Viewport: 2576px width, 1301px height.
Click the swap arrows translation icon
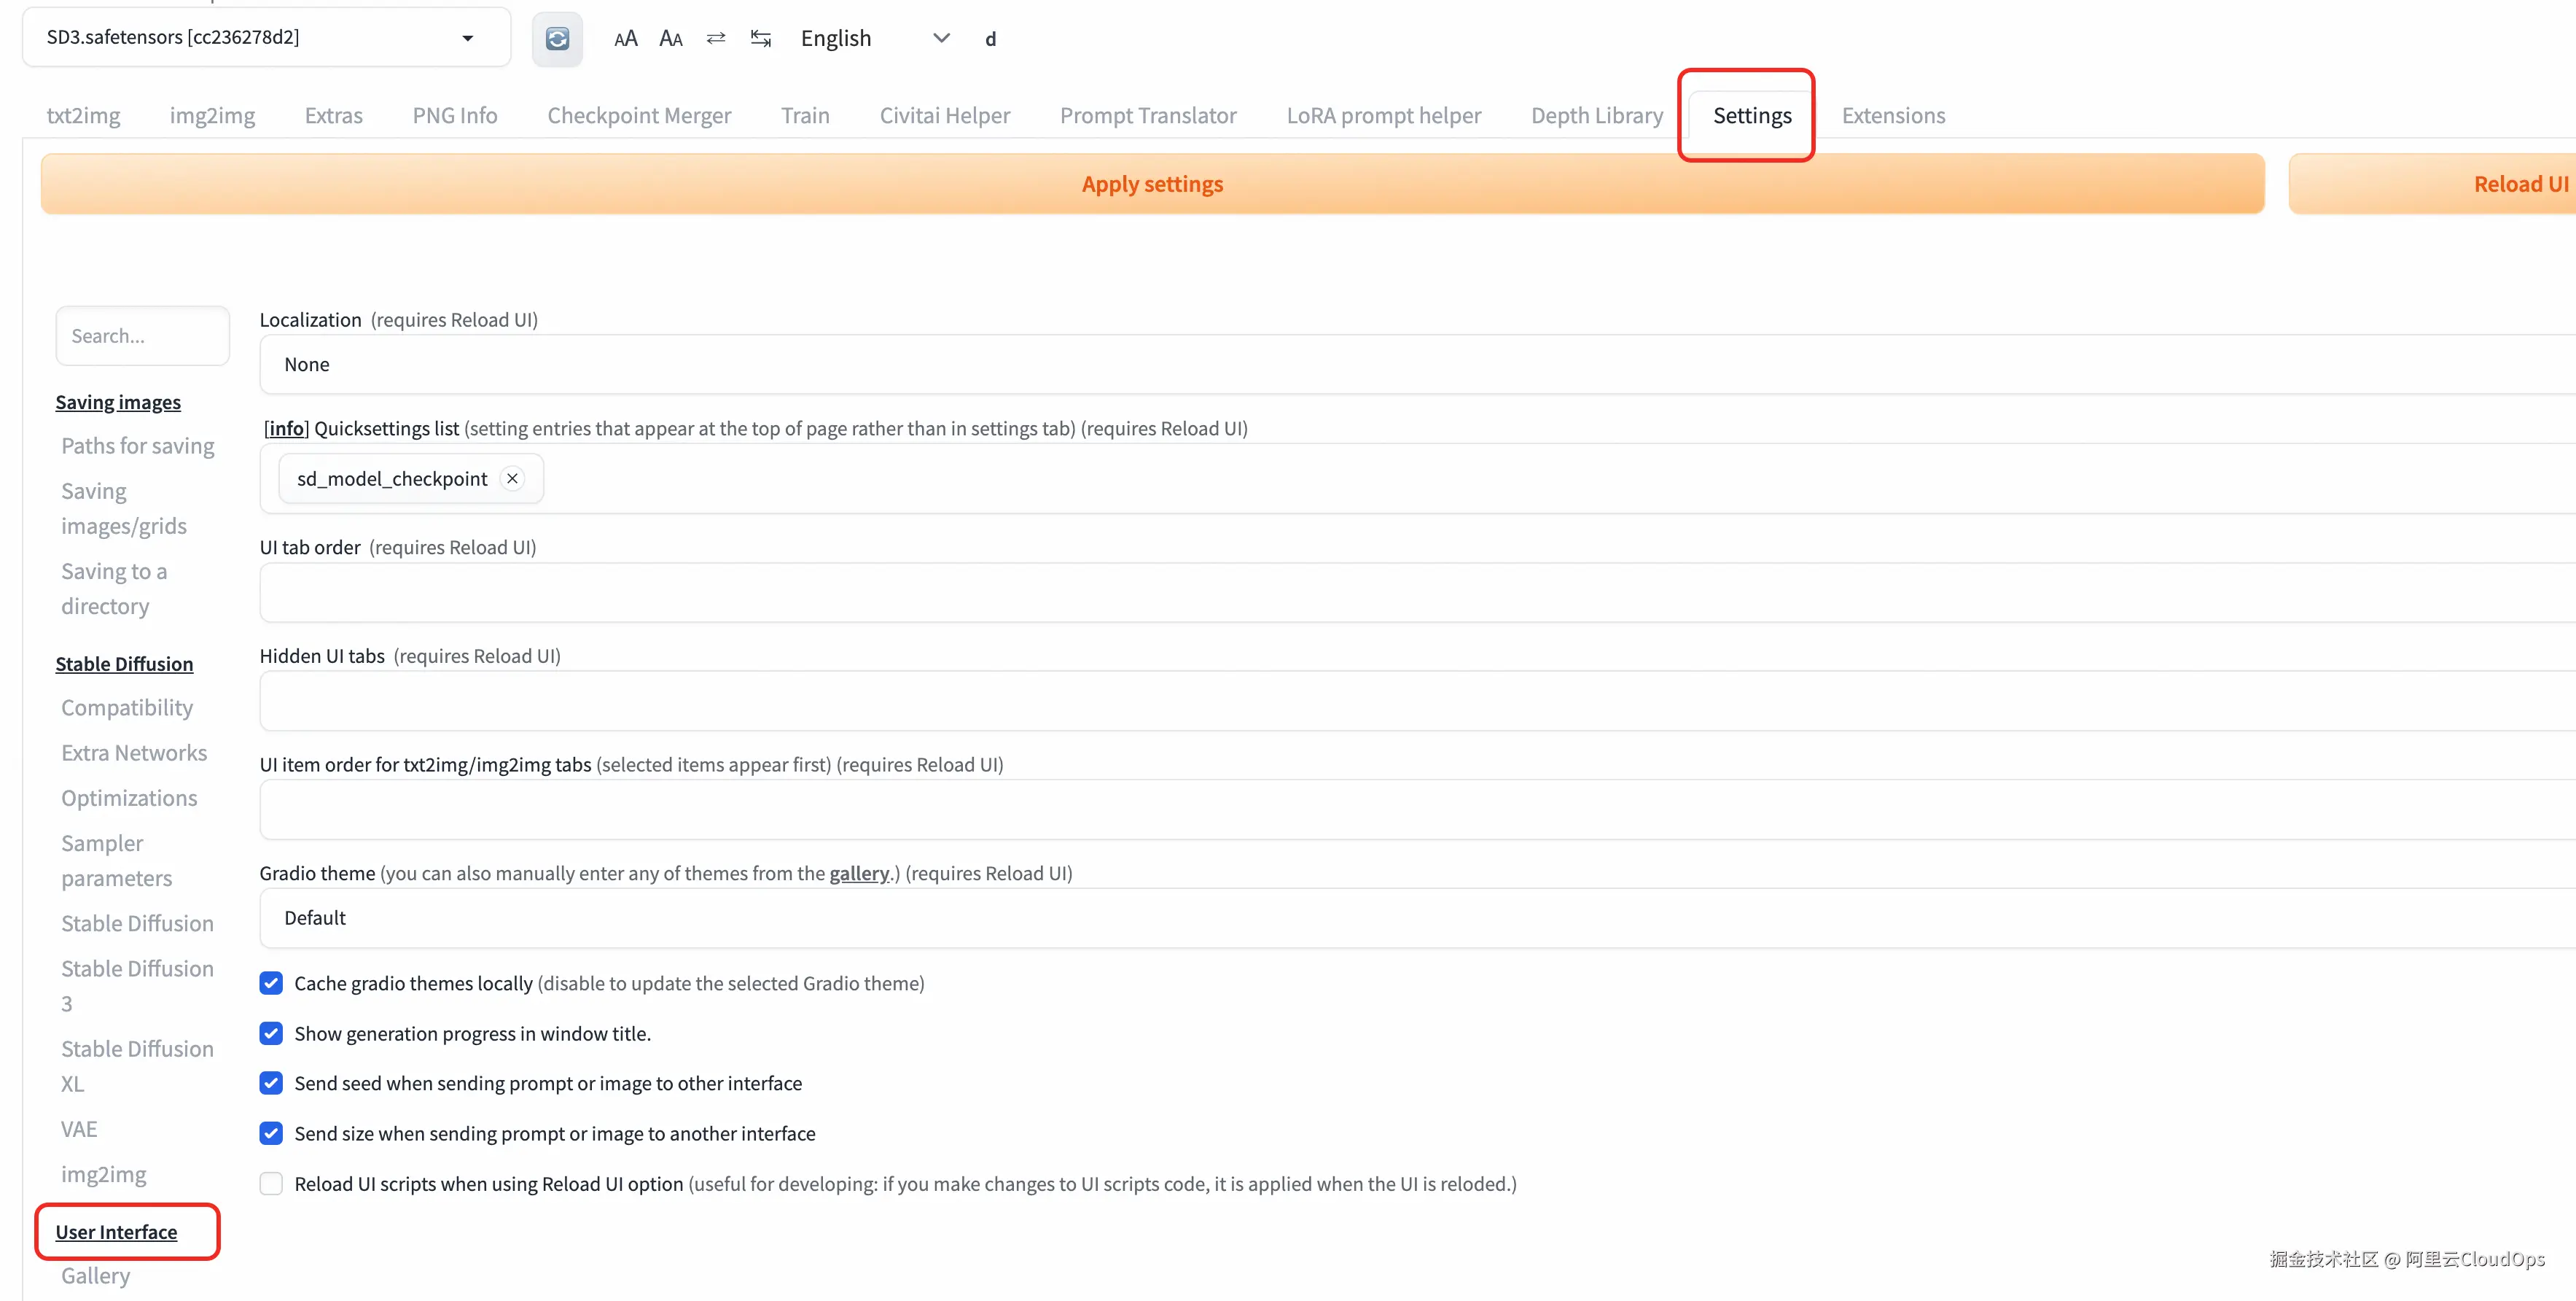(716, 39)
